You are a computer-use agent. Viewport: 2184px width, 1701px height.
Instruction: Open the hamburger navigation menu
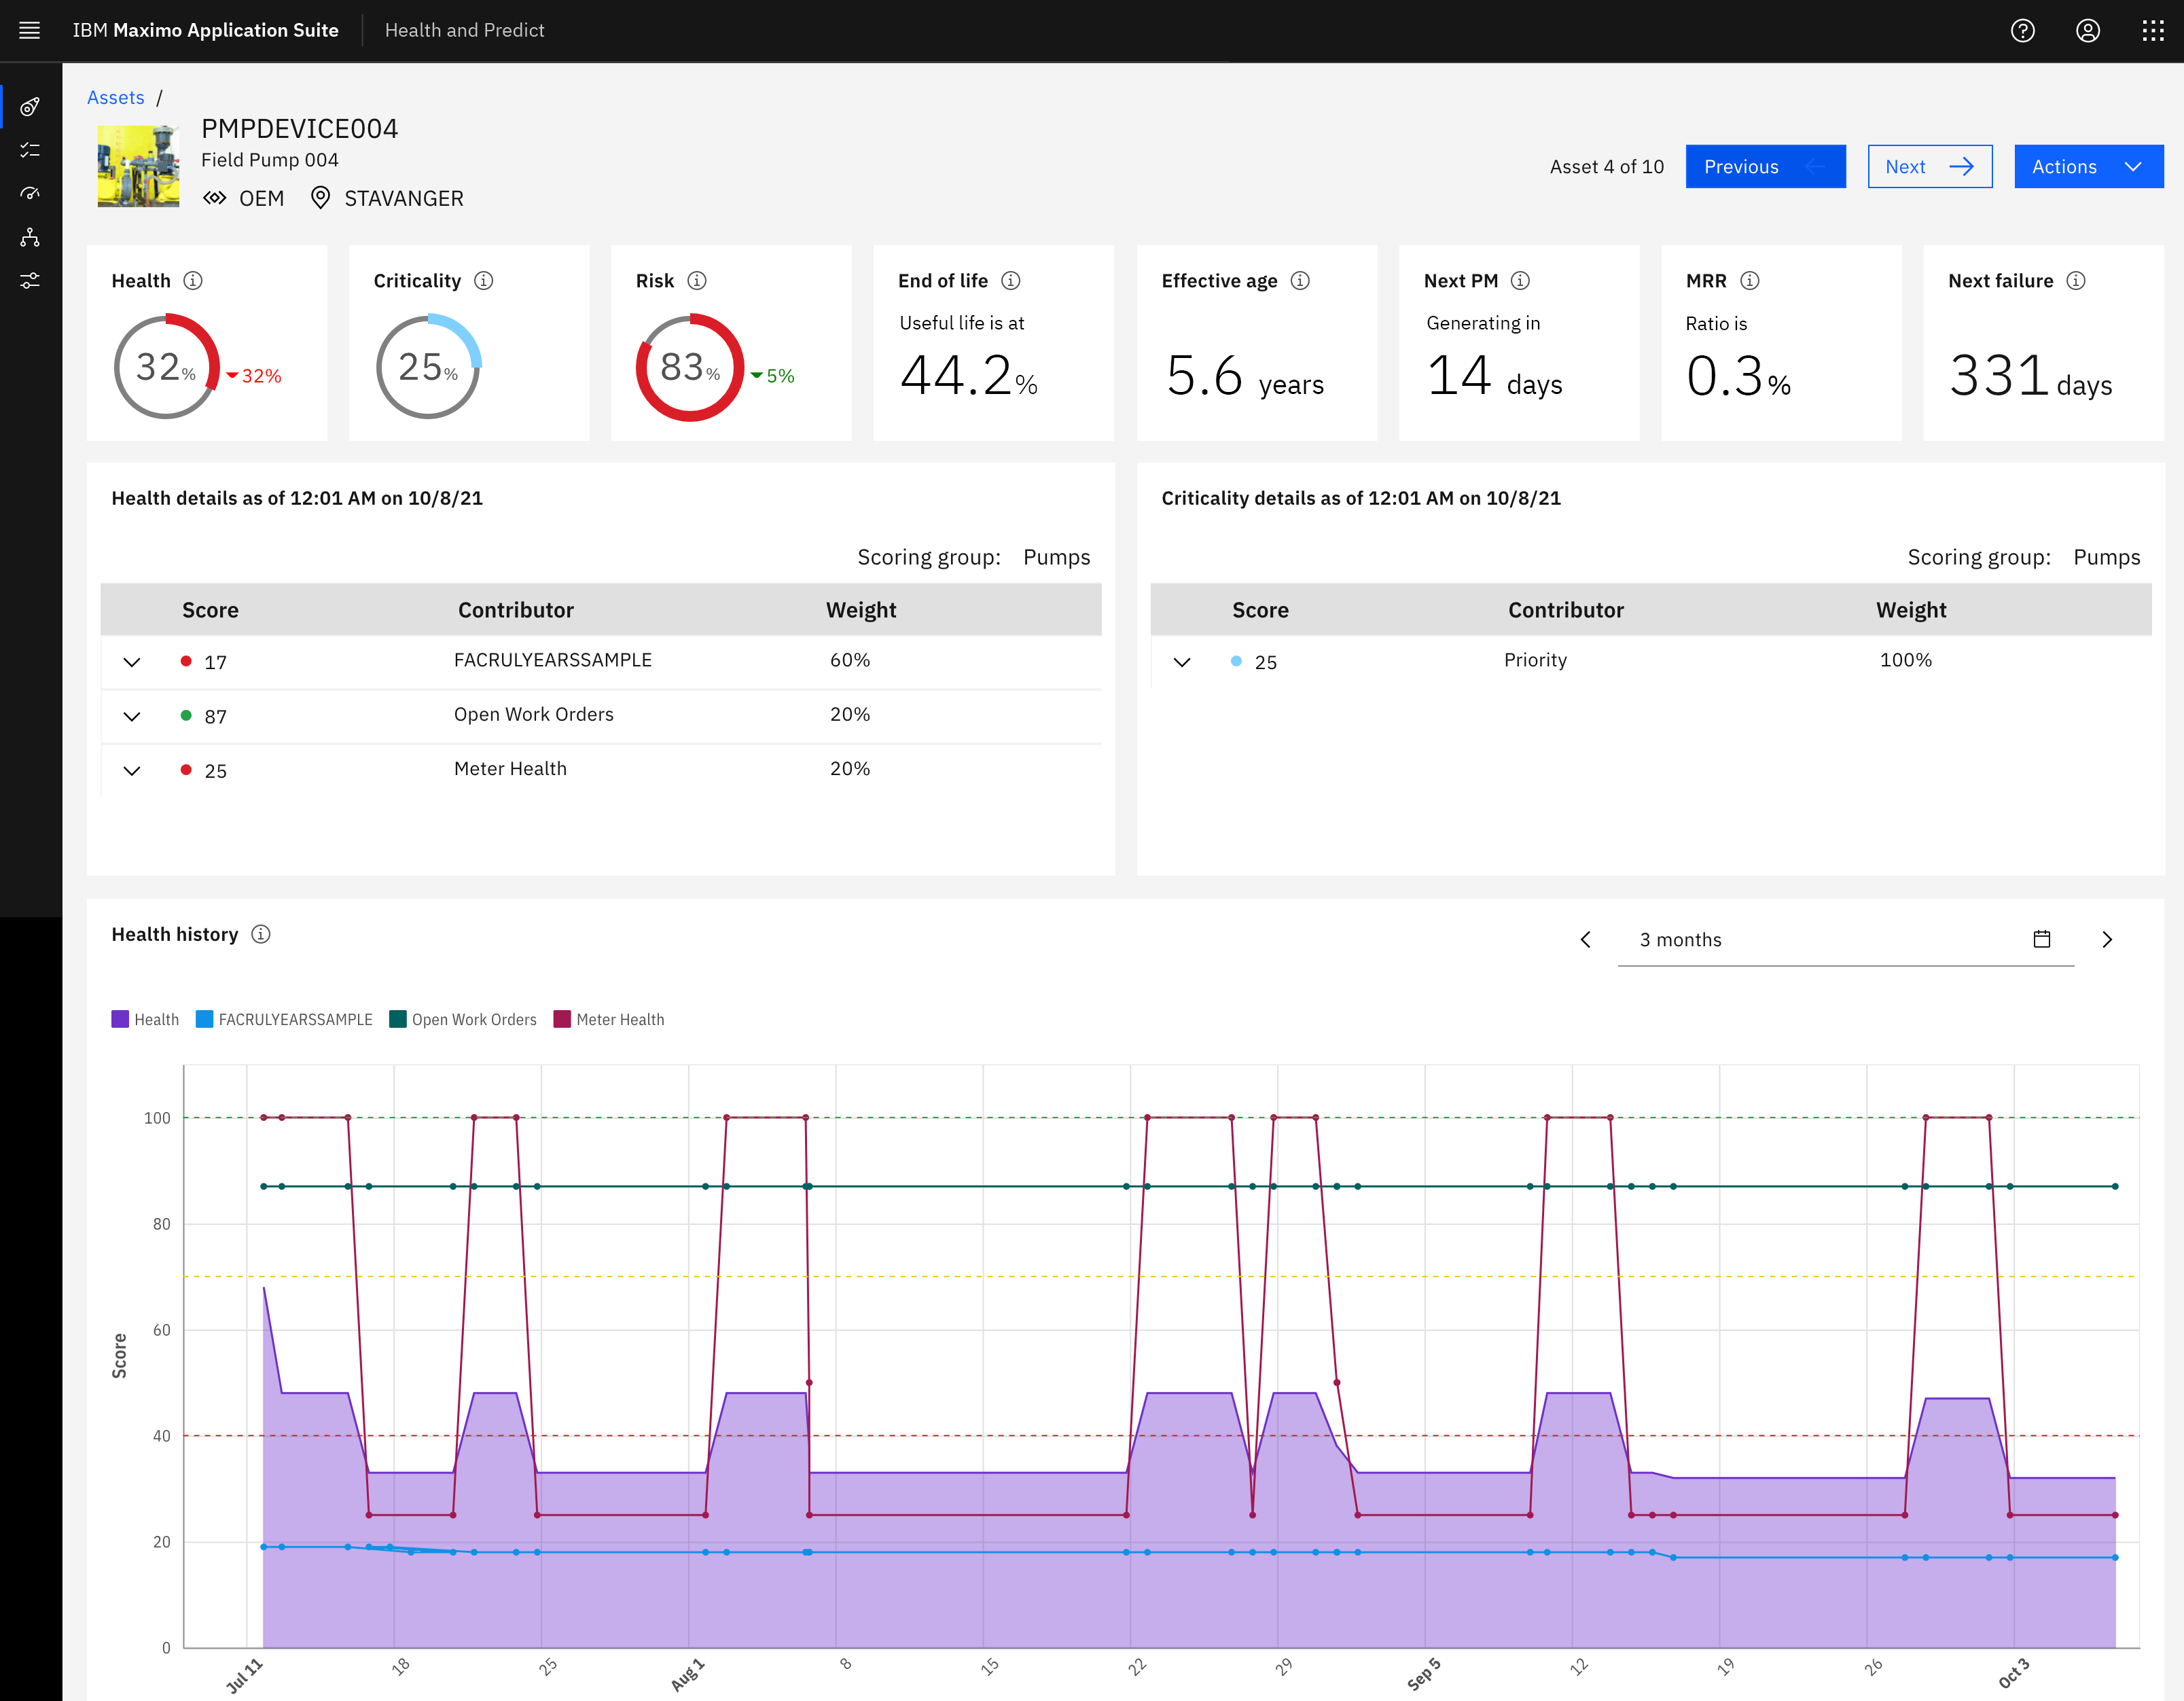pyautogui.click(x=30, y=30)
